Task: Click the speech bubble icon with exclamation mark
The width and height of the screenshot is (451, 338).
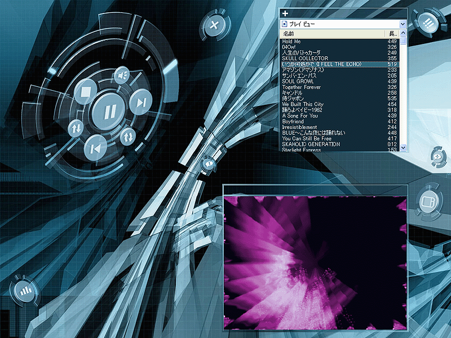Action: tap(209, 164)
